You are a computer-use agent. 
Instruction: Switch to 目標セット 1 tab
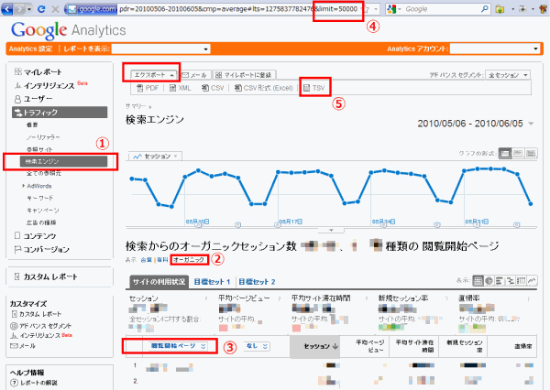click(213, 282)
